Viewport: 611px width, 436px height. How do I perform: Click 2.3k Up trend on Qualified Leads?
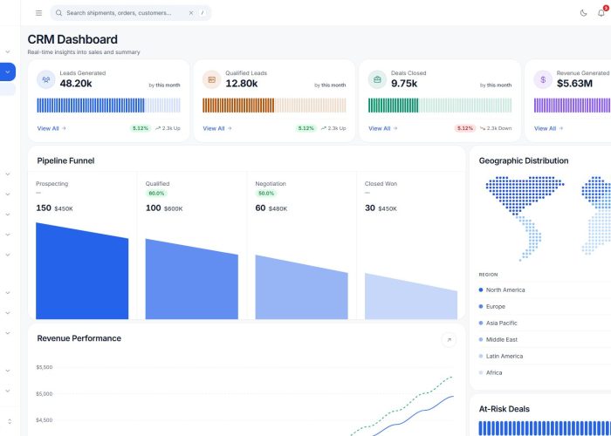(333, 128)
